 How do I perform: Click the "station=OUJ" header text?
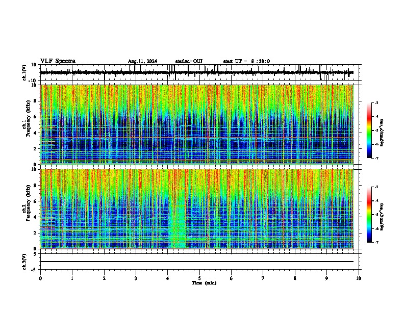click(x=189, y=61)
